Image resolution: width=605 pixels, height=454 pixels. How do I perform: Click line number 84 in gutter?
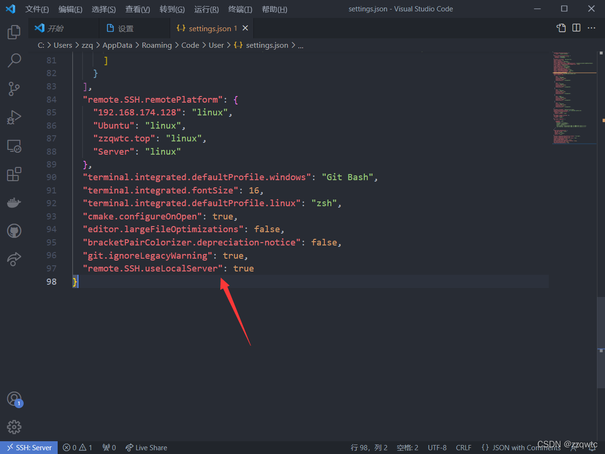(x=51, y=99)
